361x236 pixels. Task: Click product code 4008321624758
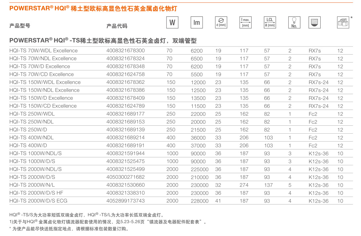(x=126, y=74)
